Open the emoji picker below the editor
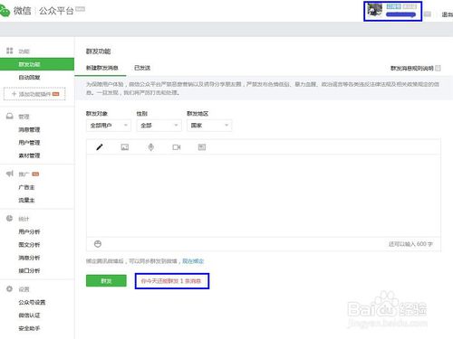 [x=98, y=244]
